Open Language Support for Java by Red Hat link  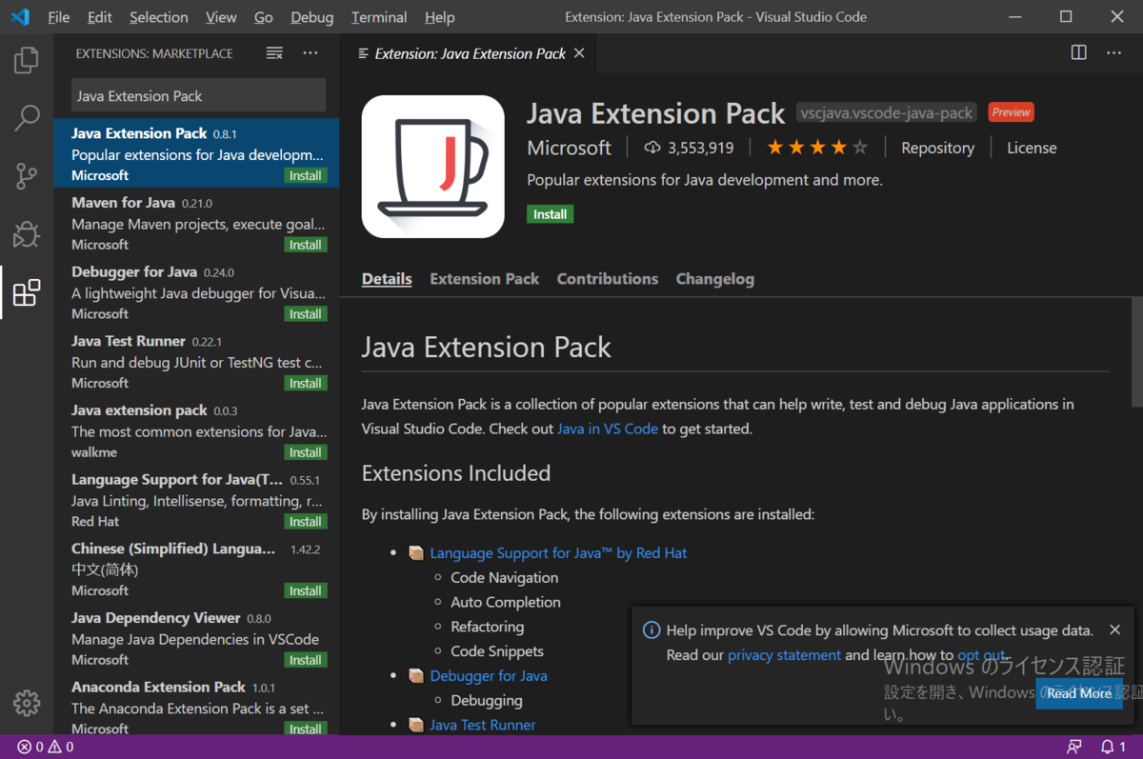pos(558,552)
